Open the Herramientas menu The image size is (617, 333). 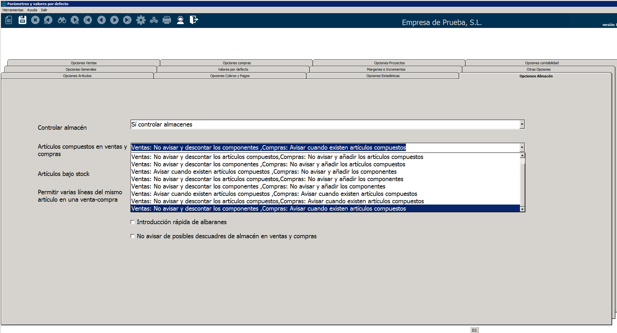point(13,10)
